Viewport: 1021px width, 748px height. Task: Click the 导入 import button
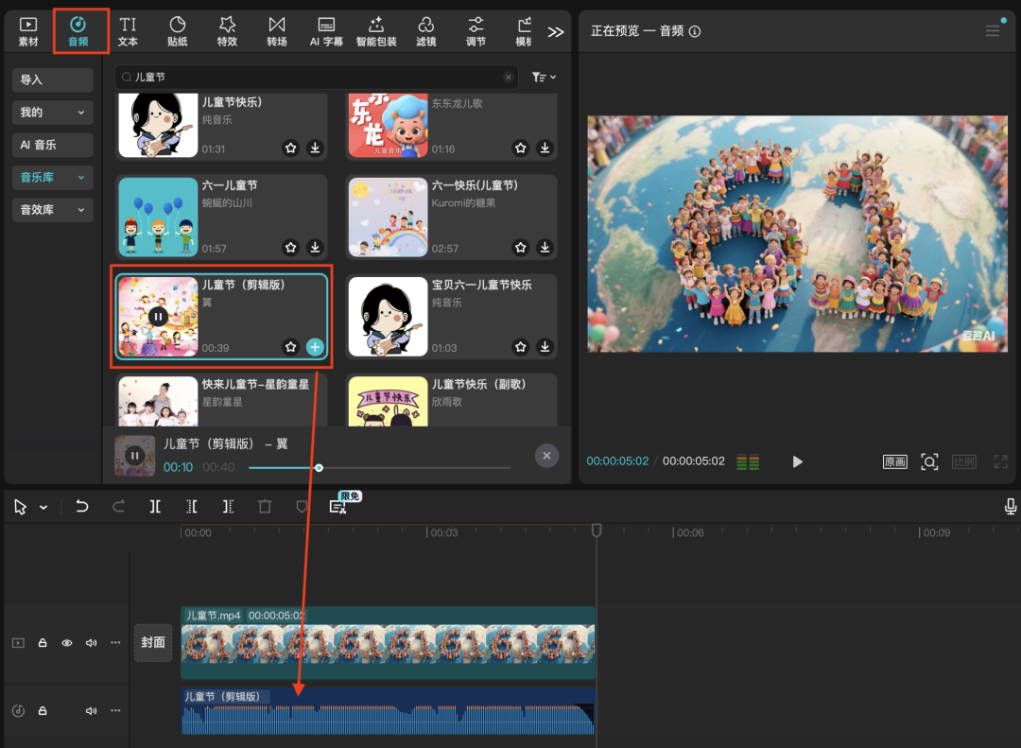pyautogui.click(x=52, y=80)
